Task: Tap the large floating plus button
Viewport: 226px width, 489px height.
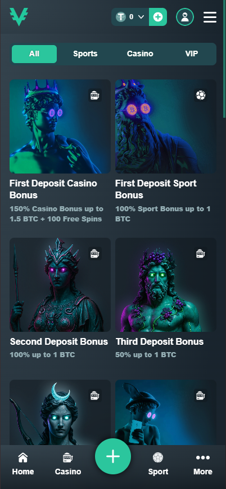Action: coord(113,456)
